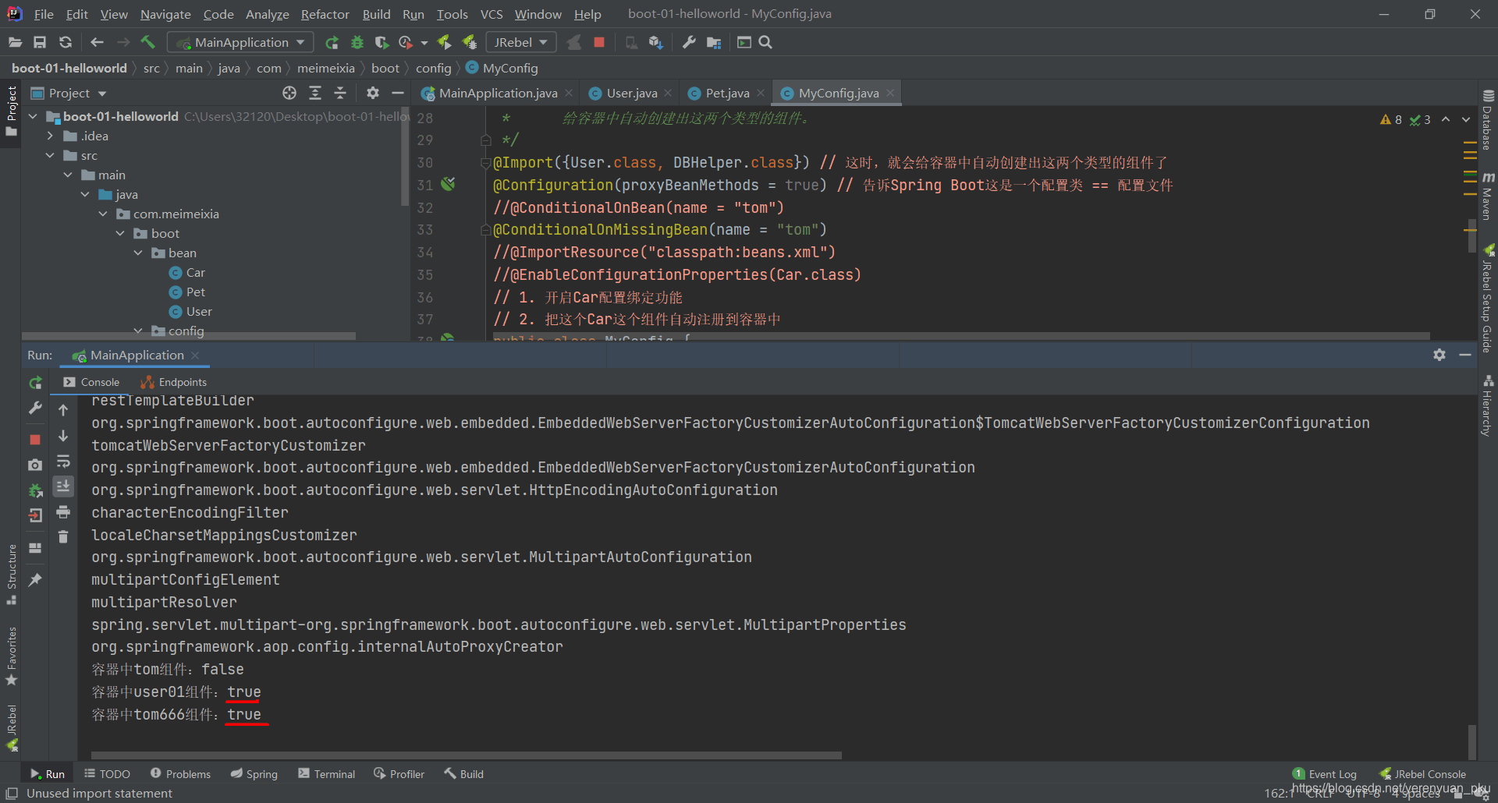Open the VCS menu

click(x=492, y=14)
